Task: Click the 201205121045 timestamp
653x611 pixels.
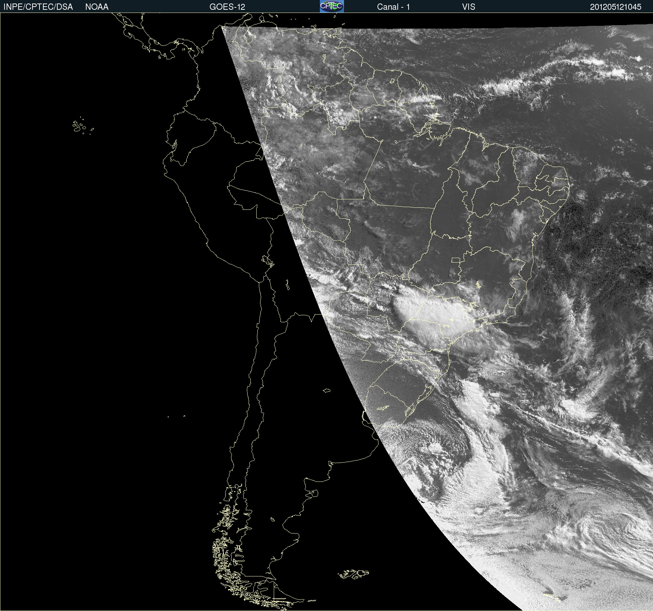Action: 616,7
